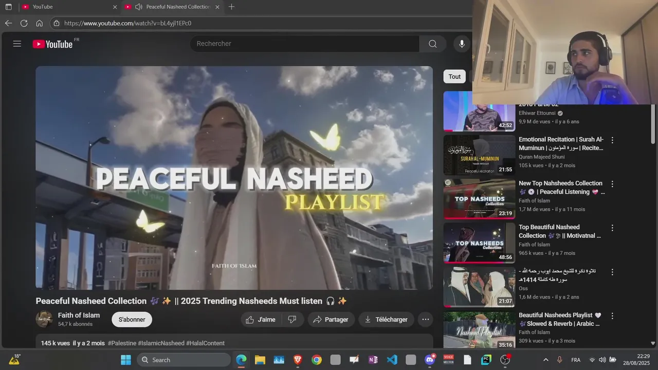Open options for Emotional Recitation Surah Al-Muminun
Image resolution: width=658 pixels, height=370 pixels.
(x=612, y=140)
